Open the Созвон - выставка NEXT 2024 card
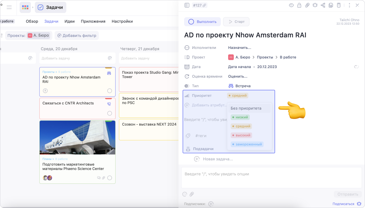365x208 pixels. (149, 129)
